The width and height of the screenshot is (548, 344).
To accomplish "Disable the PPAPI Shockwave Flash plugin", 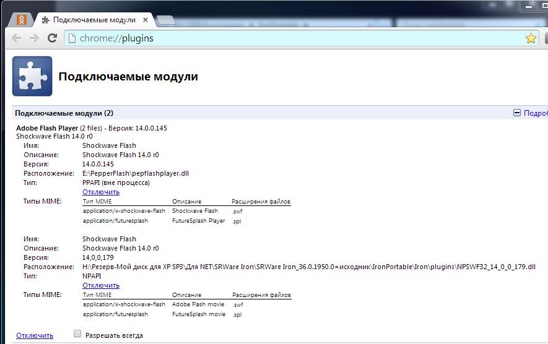I will pos(101,192).
